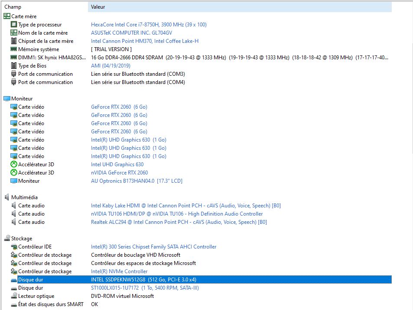Click the Xbox icon for Intel UHD accelerator
The height and width of the screenshot is (310, 413).
click(14, 164)
